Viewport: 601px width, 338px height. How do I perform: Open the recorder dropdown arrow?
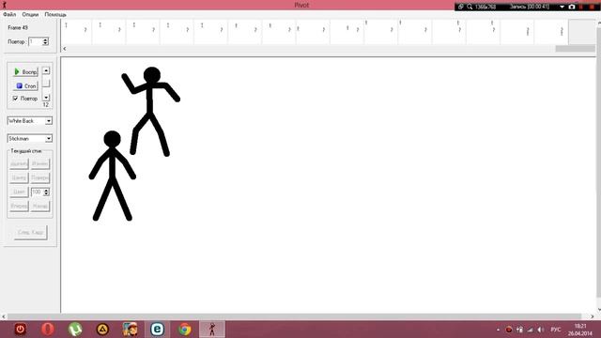[x=562, y=7]
